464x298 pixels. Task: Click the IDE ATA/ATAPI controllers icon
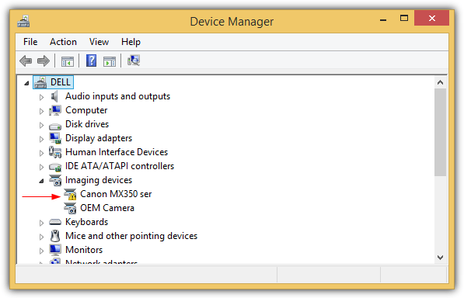click(x=55, y=167)
